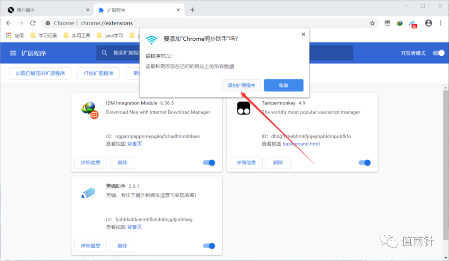Open the IDM toolbar extension icon
This screenshot has width=449, height=261.
tap(400, 23)
